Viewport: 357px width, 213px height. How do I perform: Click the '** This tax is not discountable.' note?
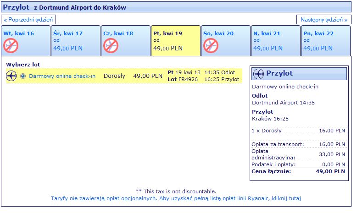[x=176, y=191]
